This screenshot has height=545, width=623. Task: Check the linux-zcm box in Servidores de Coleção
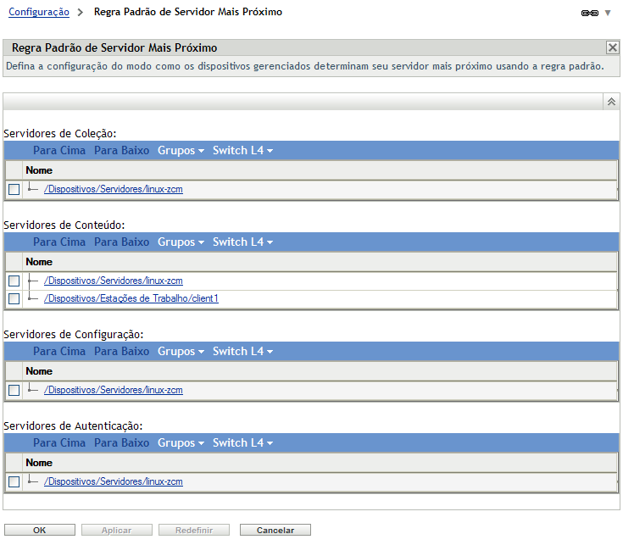[x=14, y=190]
